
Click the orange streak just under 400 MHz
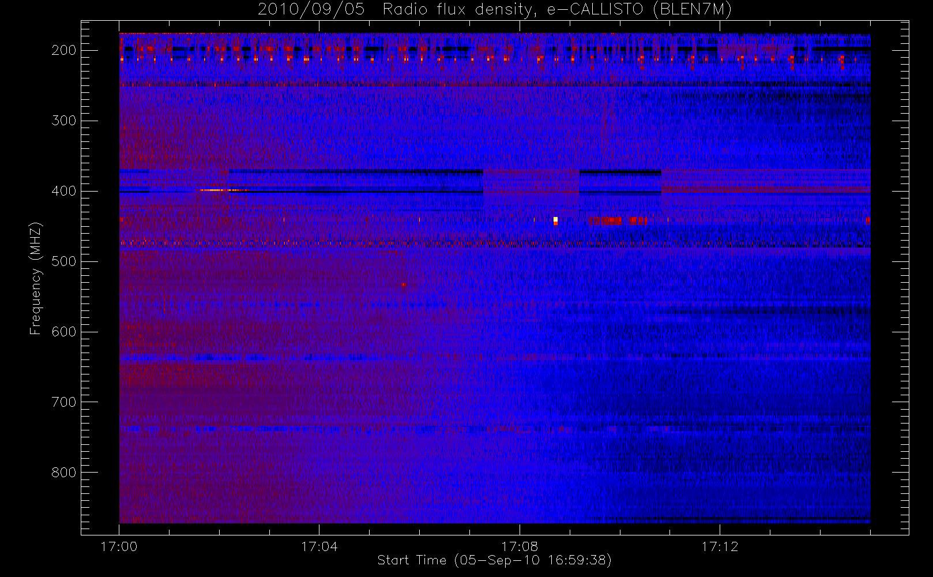222,190
